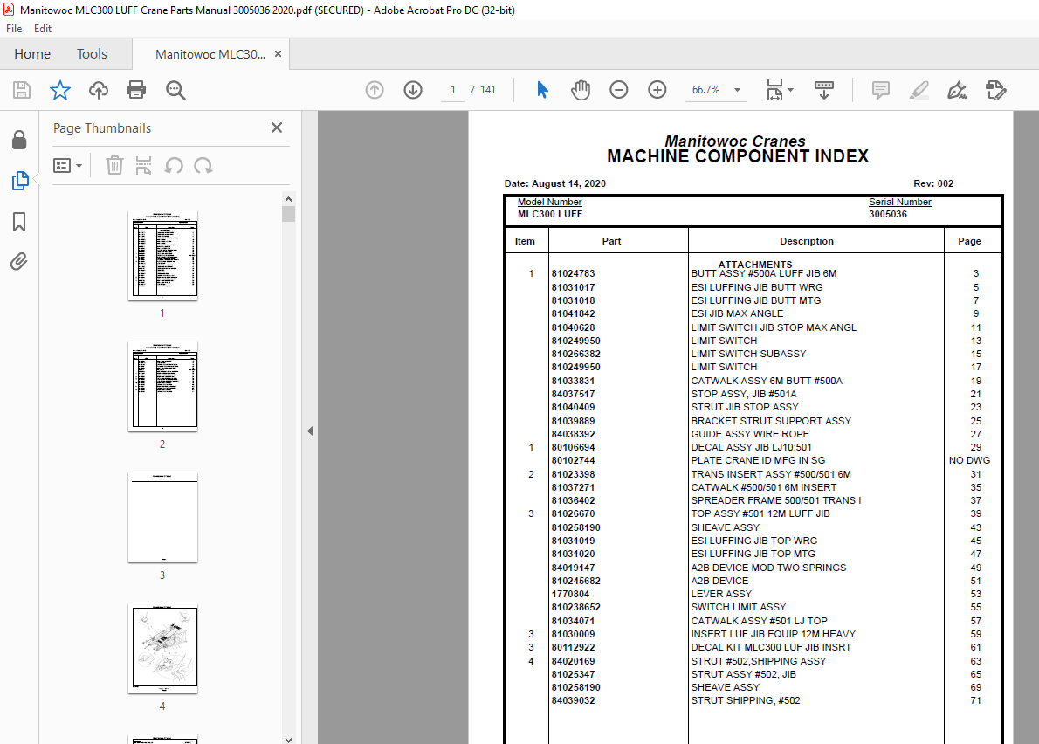This screenshot has width=1039, height=744.
Task: Click the Rev: 002 text
Action: click(933, 183)
